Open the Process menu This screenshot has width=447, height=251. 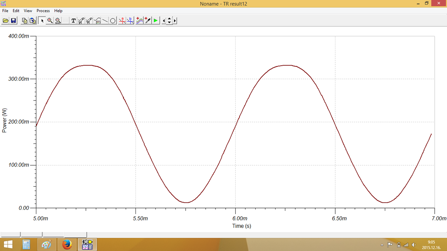pos(43,11)
